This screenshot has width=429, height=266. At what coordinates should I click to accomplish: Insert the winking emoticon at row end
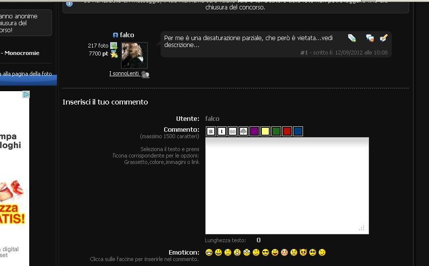[x=322, y=253]
